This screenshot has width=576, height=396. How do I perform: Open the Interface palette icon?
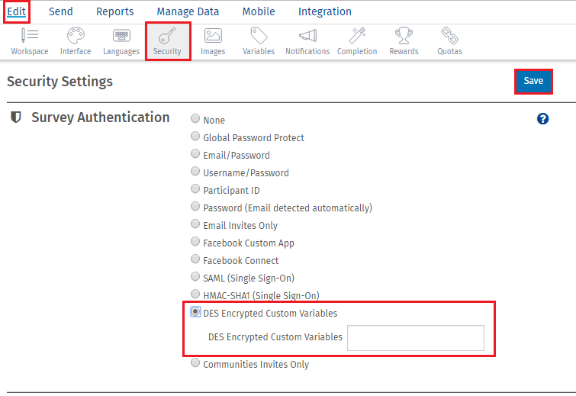[x=76, y=41]
